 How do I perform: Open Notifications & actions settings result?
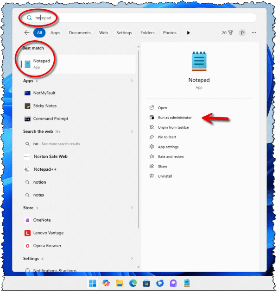pyautogui.click(x=78, y=270)
